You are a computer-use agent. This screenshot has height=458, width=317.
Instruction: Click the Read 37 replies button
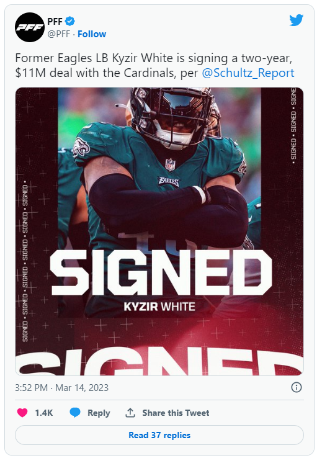tap(159, 435)
